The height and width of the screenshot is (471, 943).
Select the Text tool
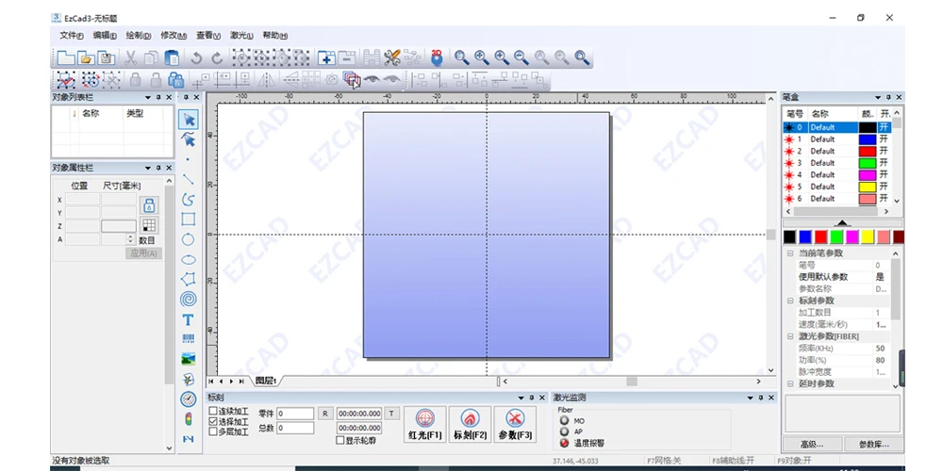tap(189, 319)
